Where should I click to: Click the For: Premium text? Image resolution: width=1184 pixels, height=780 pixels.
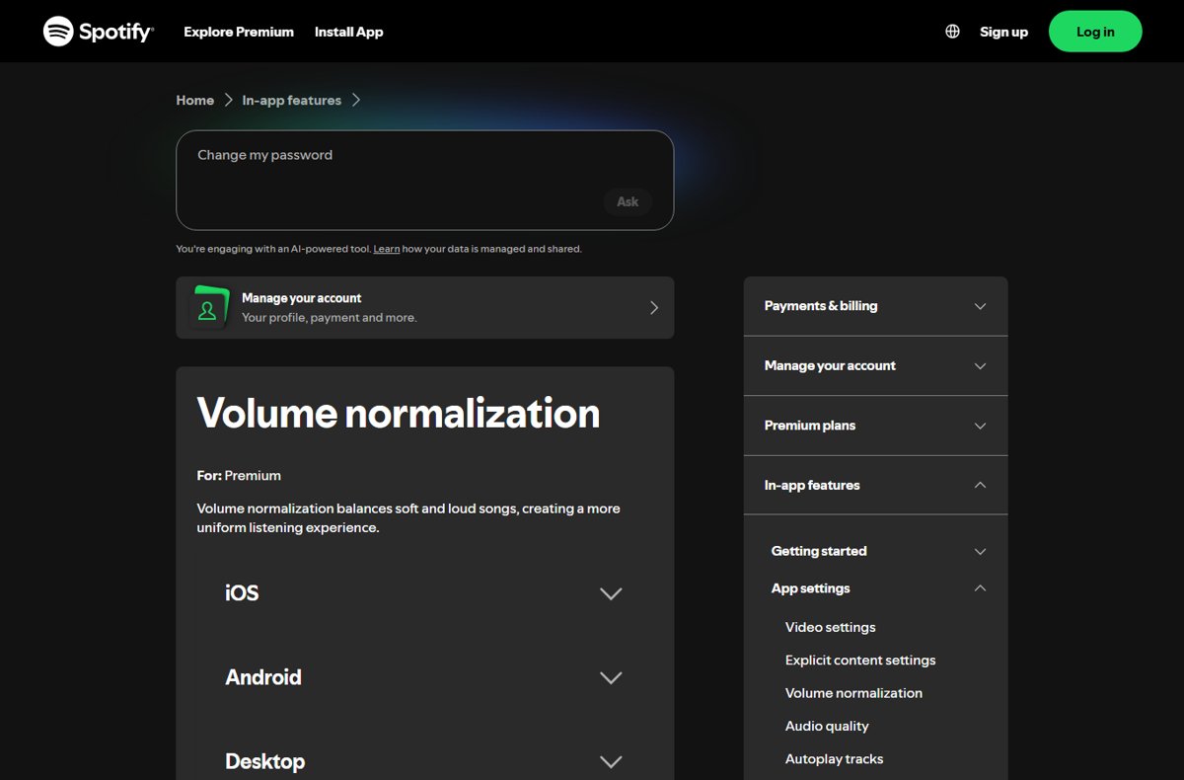tap(239, 475)
